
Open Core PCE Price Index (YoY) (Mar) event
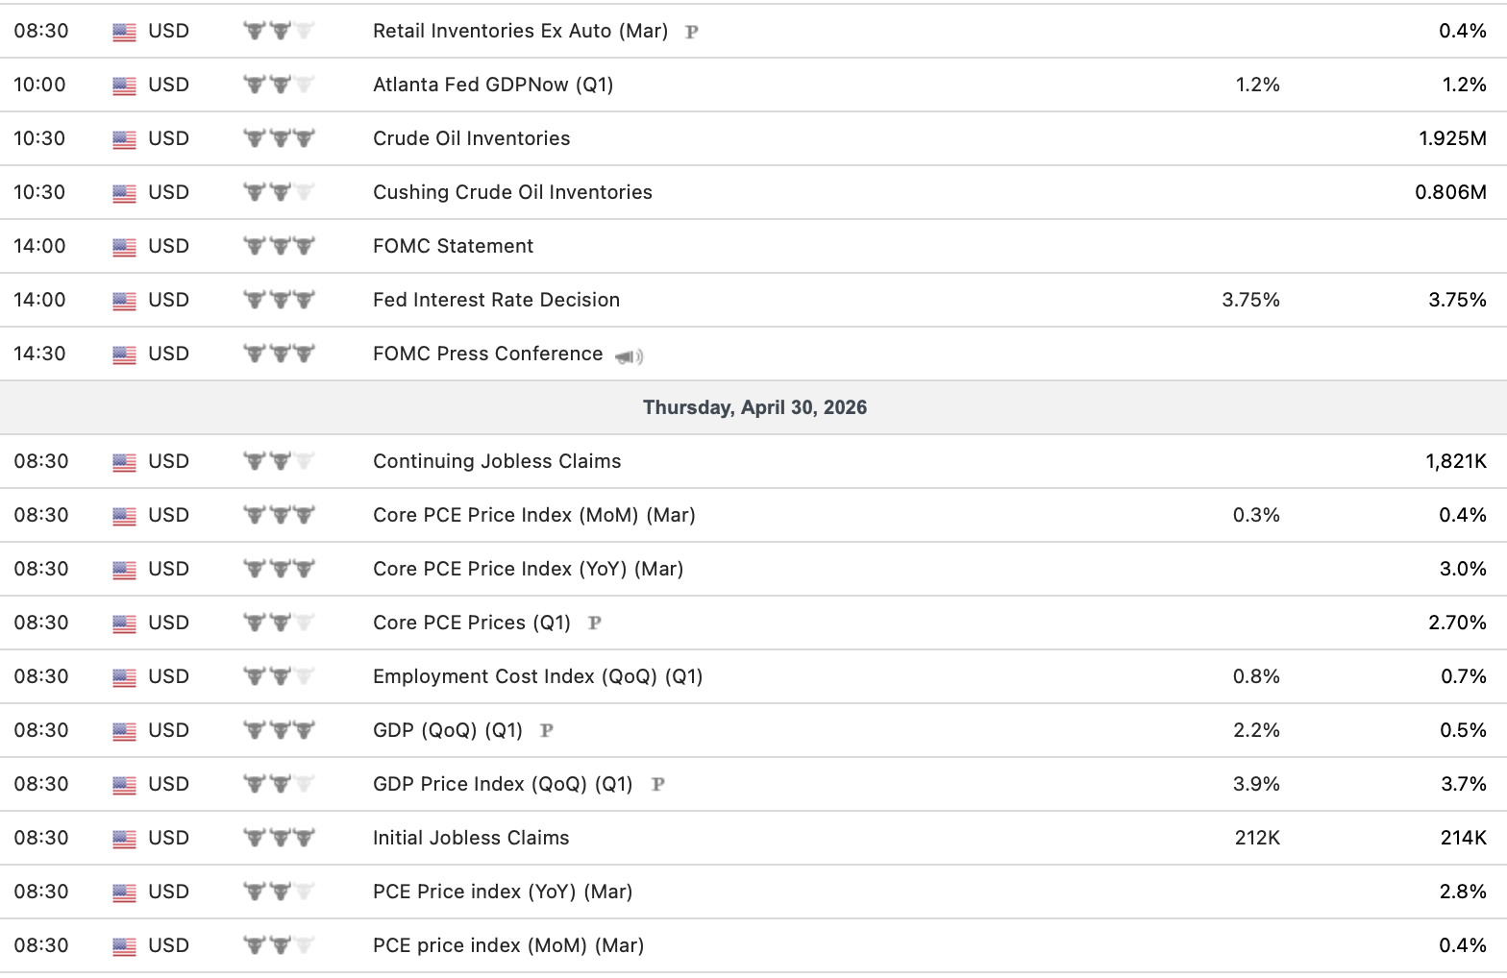tap(528, 569)
